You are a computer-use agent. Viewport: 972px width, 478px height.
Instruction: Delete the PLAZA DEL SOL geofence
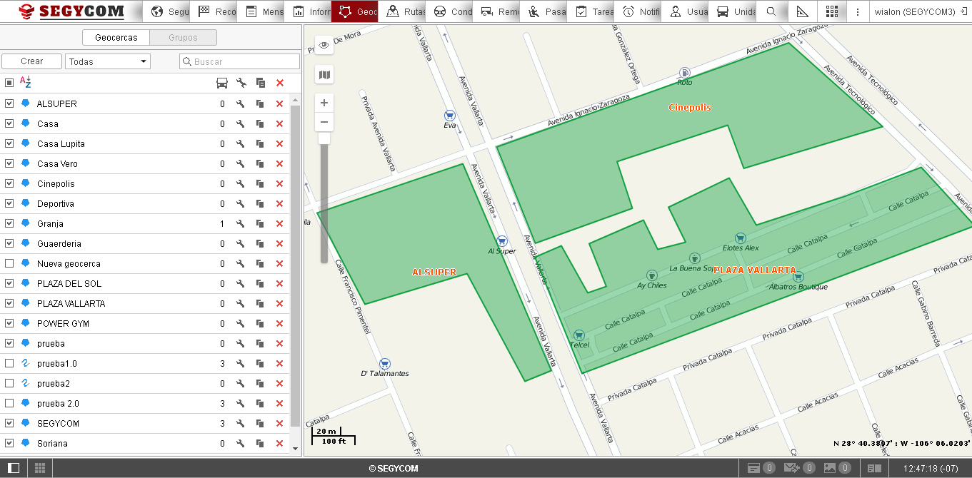pos(280,283)
